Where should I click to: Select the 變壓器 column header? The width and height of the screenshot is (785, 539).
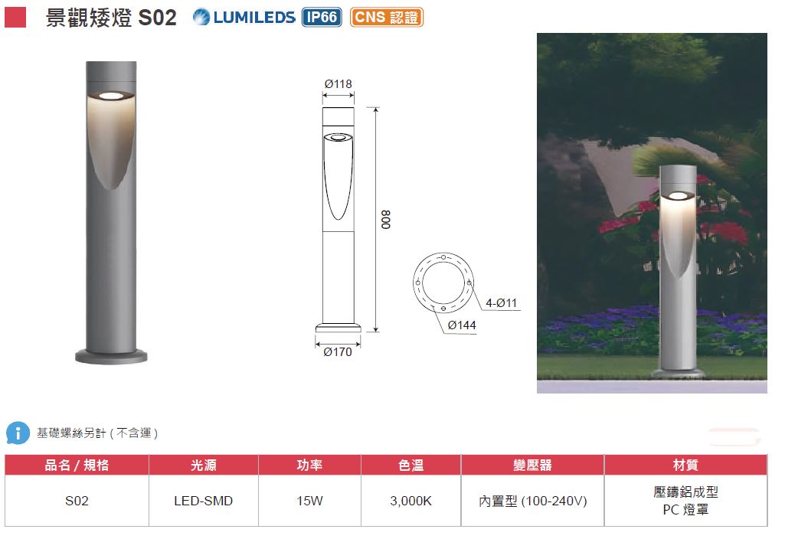pos(532,465)
